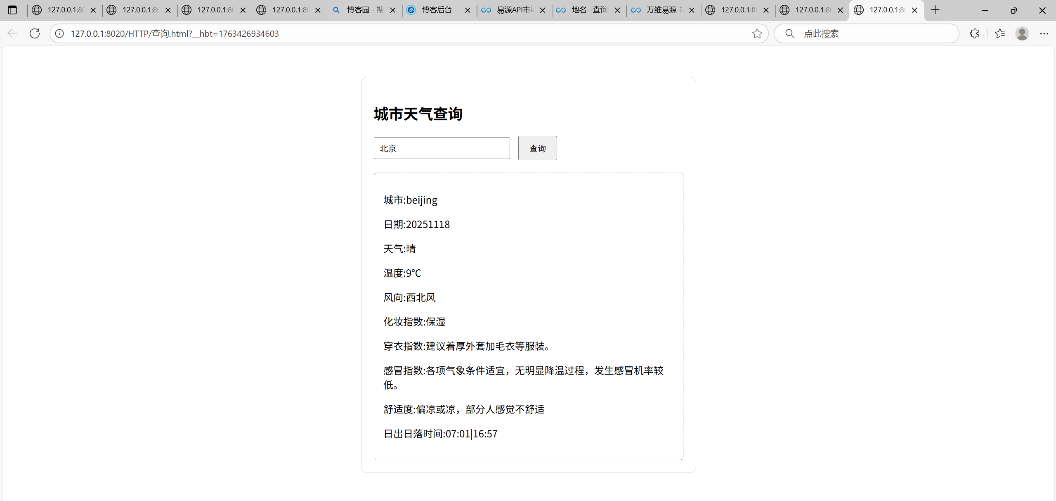This screenshot has height=501, width=1056.
Task: Click the back navigation arrow
Action: tap(12, 33)
